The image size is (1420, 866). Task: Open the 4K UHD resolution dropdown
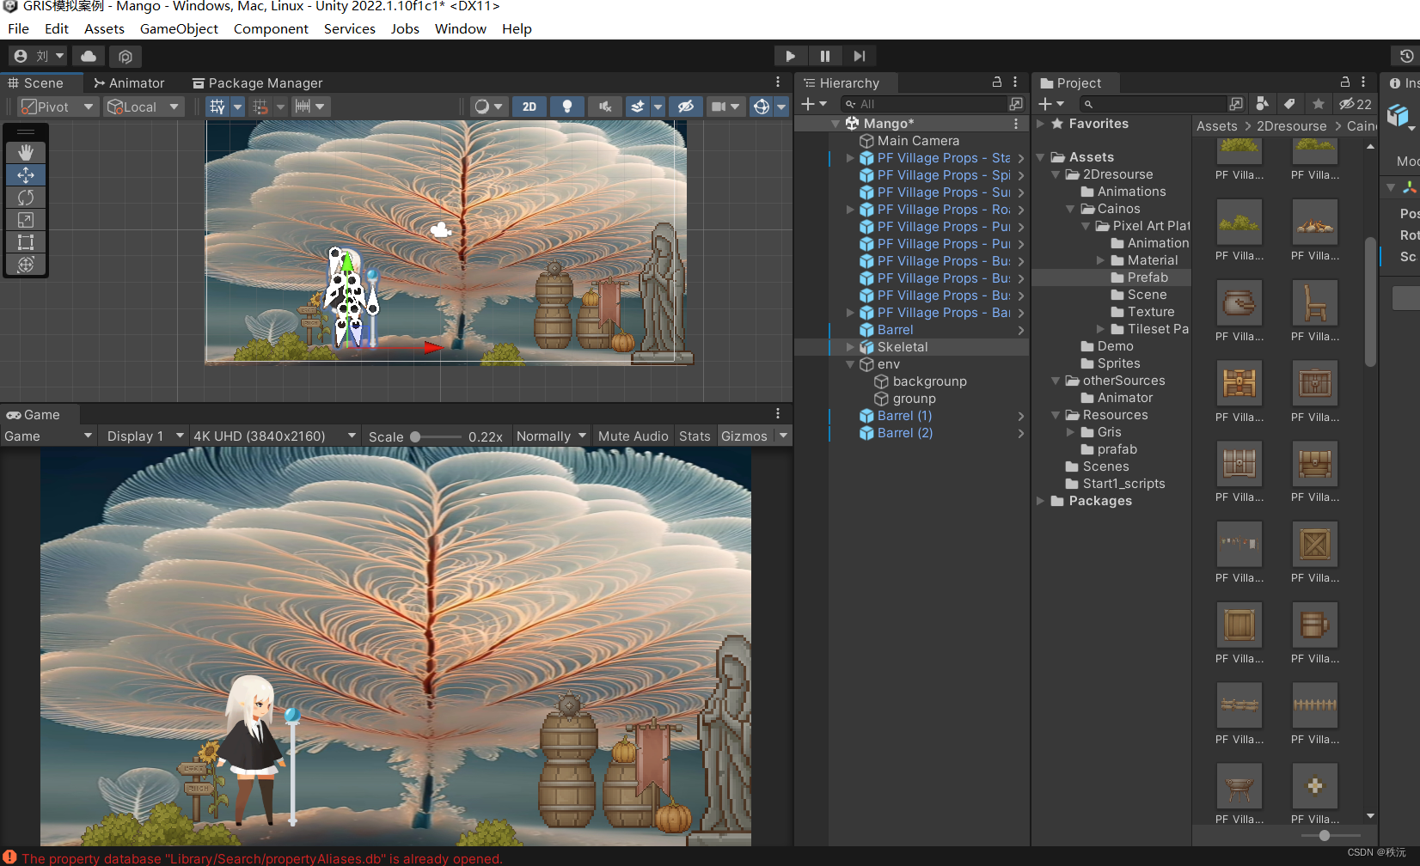(x=274, y=436)
